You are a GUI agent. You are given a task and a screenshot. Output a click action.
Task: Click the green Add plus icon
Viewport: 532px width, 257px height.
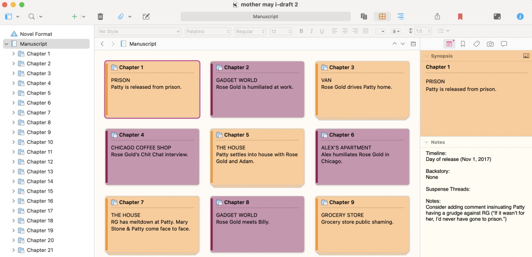pyautogui.click(x=74, y=16)
